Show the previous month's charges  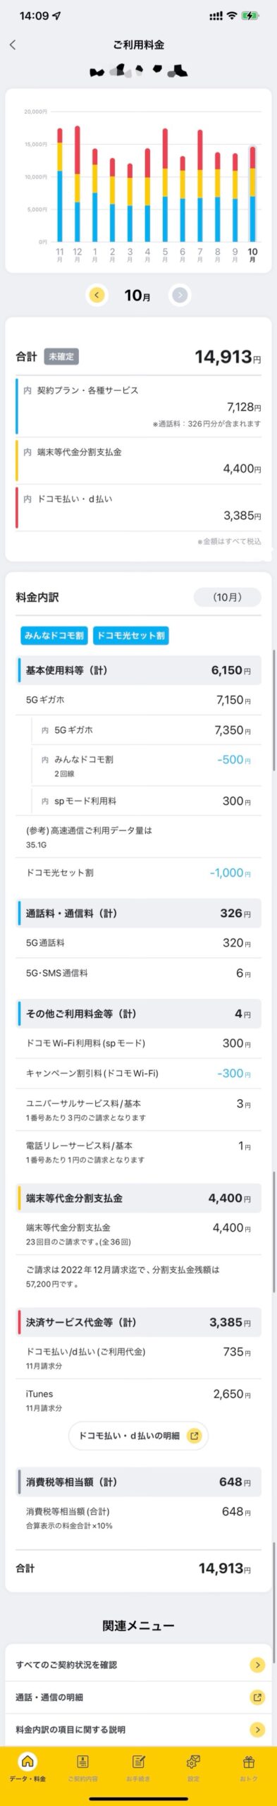97,295
